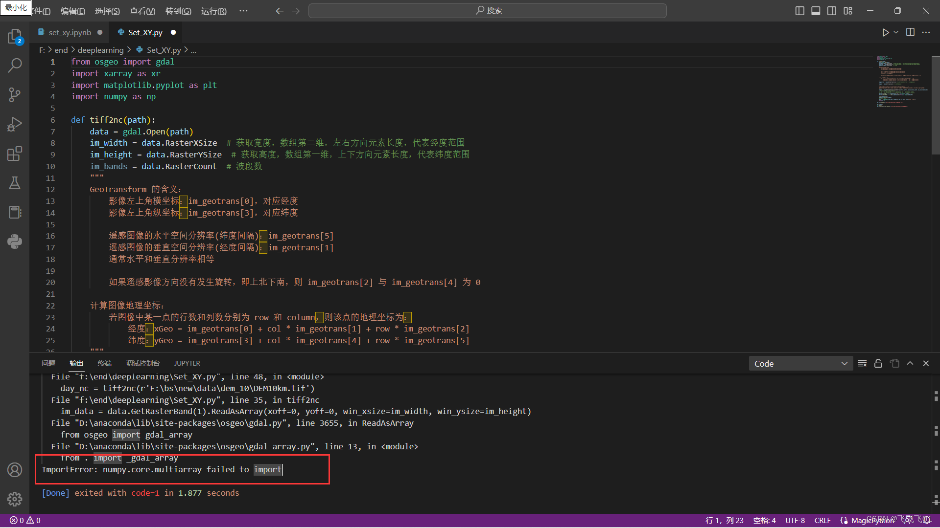Screen dimensions: 940x528
Task: Open the Python sidebar view
Action: [15, 242]
